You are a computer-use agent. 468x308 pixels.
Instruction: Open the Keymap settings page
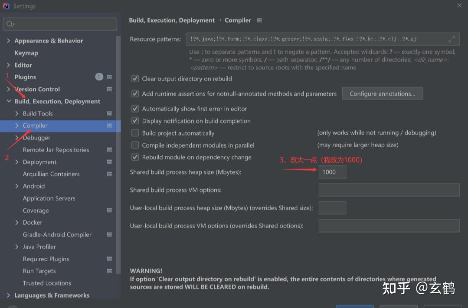(x=26, y=53)
